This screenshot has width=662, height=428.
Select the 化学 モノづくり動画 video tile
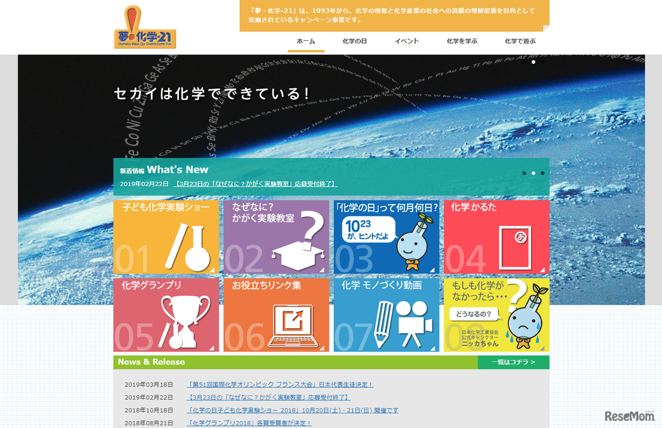[x=386, y=314]
